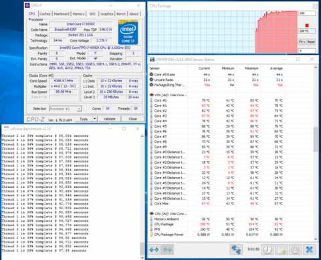Click the red graph color swatch

(x=307, y=25)
